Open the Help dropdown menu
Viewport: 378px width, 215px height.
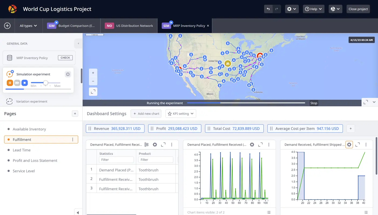tap(313, 9)
